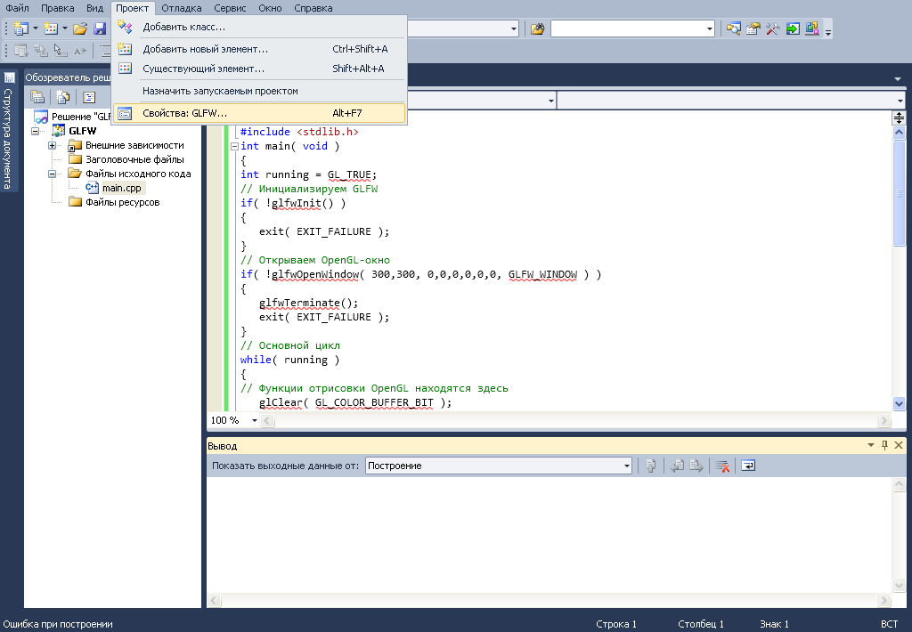Viewport: 912px width, 632px height.
Task: Open Solution Explorer via magnifier window icon
Action: [x=733, y=28]
